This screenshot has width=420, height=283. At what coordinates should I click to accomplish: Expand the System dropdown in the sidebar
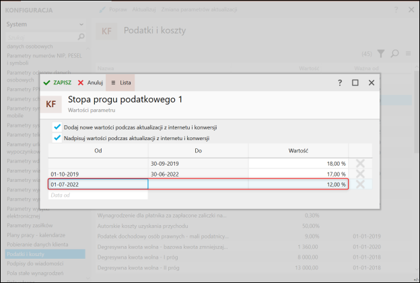click(81, 24)
